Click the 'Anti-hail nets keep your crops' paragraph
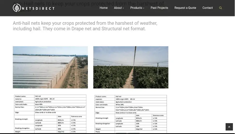235x134 pixels. pos(85,26)
